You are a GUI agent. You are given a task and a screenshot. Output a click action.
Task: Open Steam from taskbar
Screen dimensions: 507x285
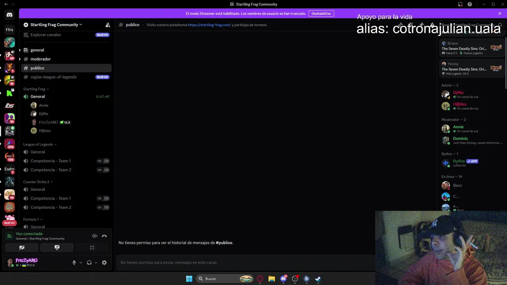point(318,279)
